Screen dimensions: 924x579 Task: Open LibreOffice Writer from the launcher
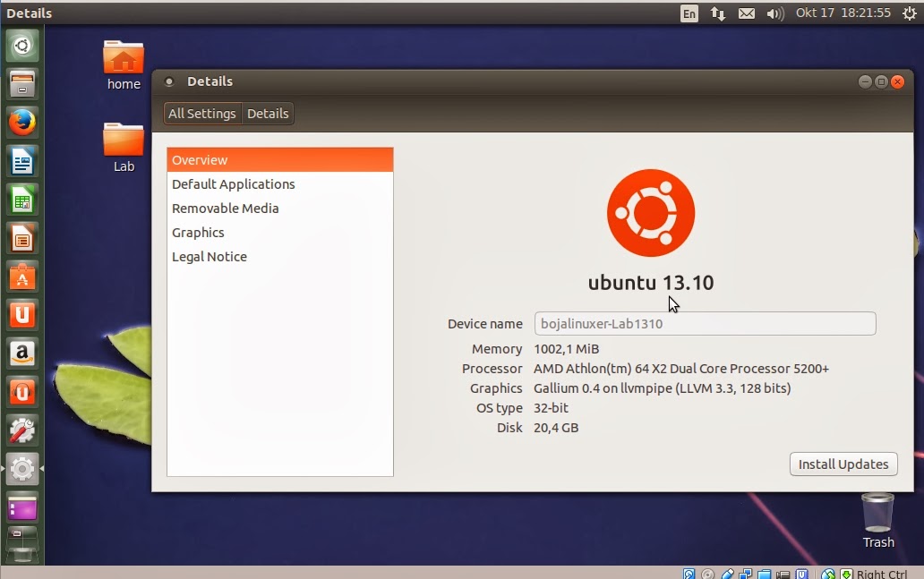pyautogui.click(x=21, y=160)
